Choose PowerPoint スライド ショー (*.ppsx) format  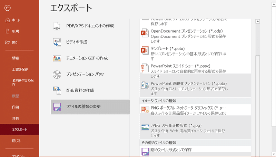point(195,71)
